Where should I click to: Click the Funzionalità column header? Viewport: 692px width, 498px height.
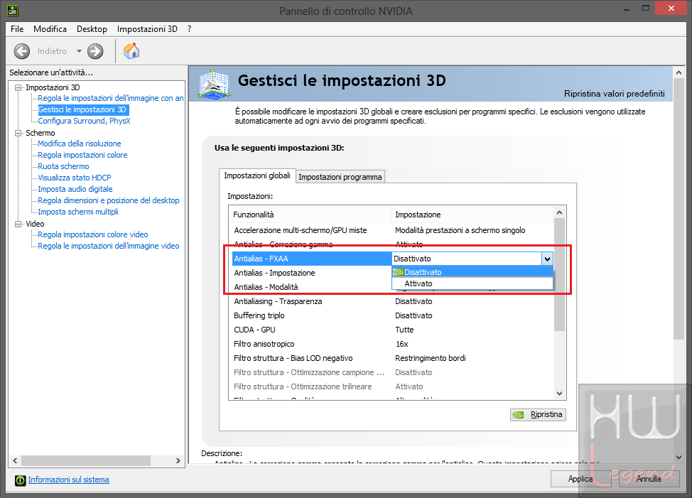click(x=310, y=215)
